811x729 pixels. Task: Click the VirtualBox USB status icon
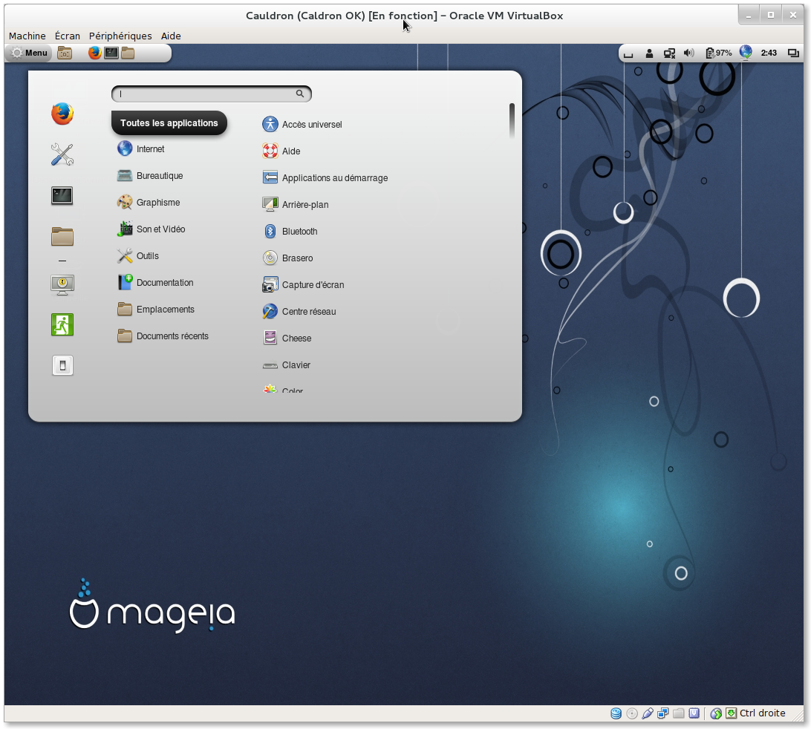tap(647, 713)
